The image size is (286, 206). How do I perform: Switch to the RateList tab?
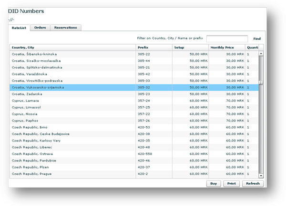pos(19,28)
